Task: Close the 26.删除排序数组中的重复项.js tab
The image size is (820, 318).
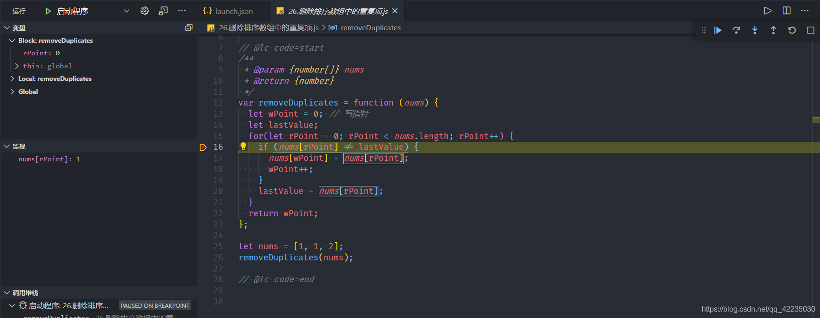Action: click(x=395, y=11)
